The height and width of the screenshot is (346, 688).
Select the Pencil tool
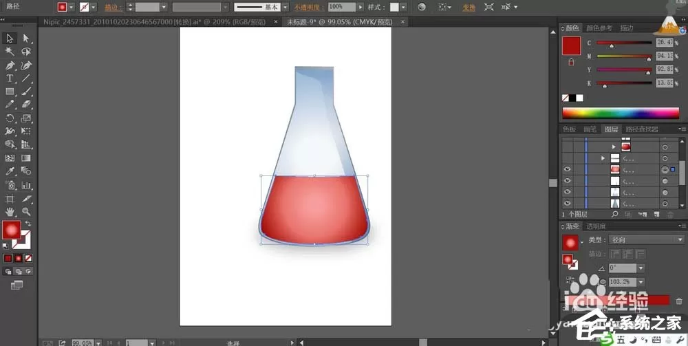pos(10,105)
